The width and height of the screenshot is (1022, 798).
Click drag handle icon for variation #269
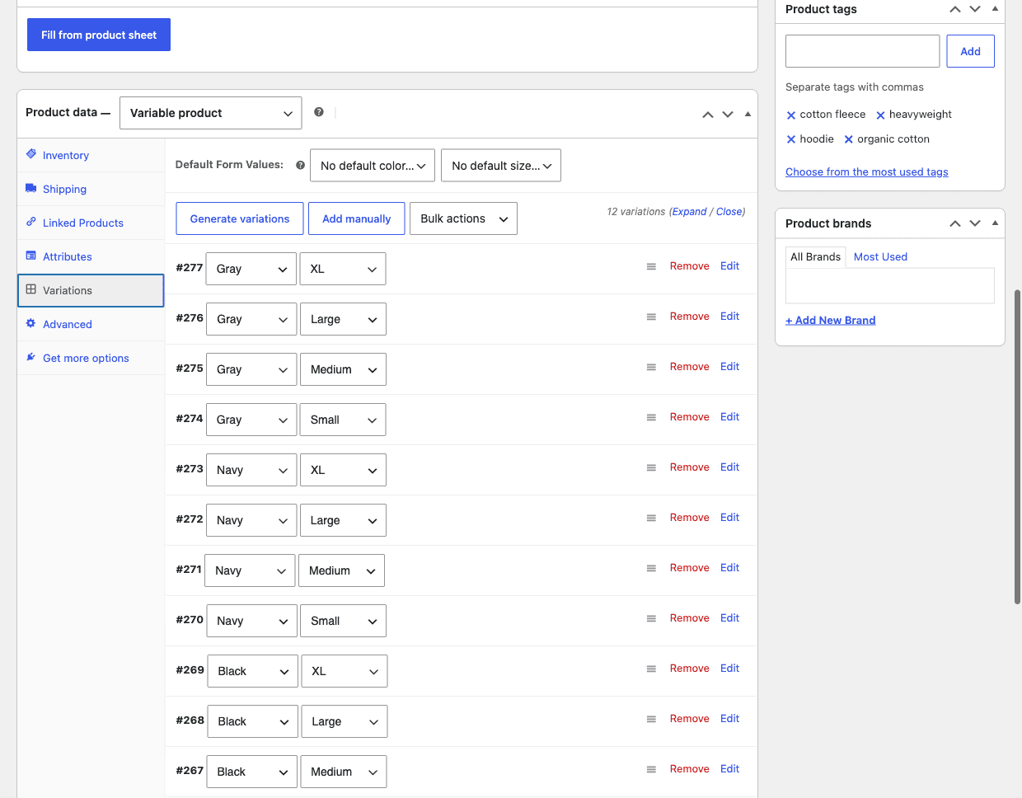pyautogui.click(x=651, y=669)
